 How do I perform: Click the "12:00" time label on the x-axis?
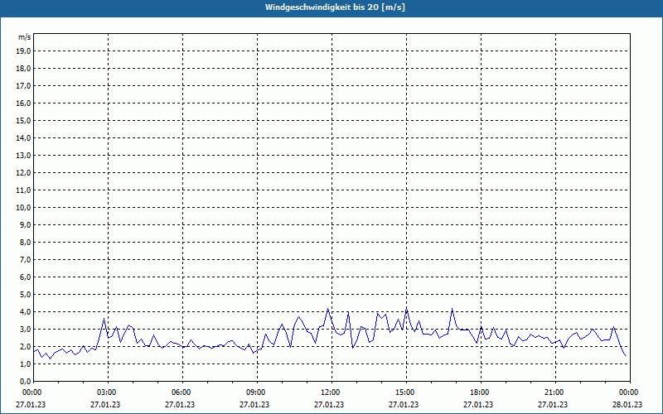coord(331,392)
